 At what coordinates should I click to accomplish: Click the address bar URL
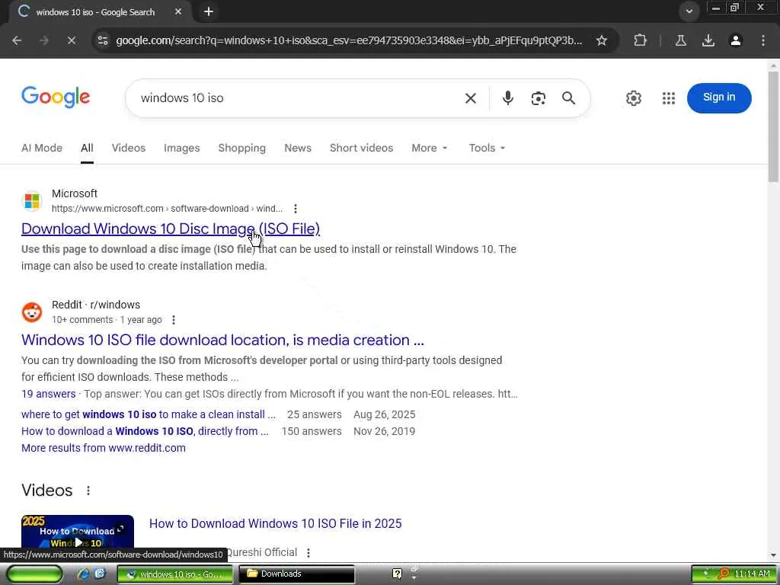(349, 40)
